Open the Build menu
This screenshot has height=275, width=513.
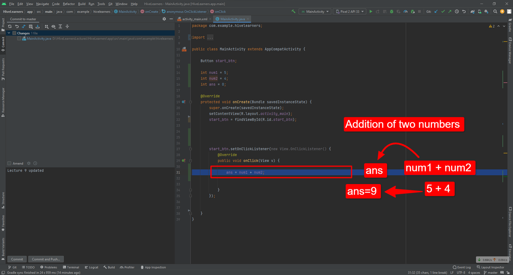(x=81, y=4)
